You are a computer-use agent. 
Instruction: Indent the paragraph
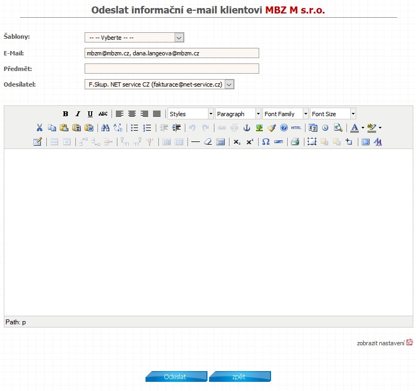(x=176, y=128)
